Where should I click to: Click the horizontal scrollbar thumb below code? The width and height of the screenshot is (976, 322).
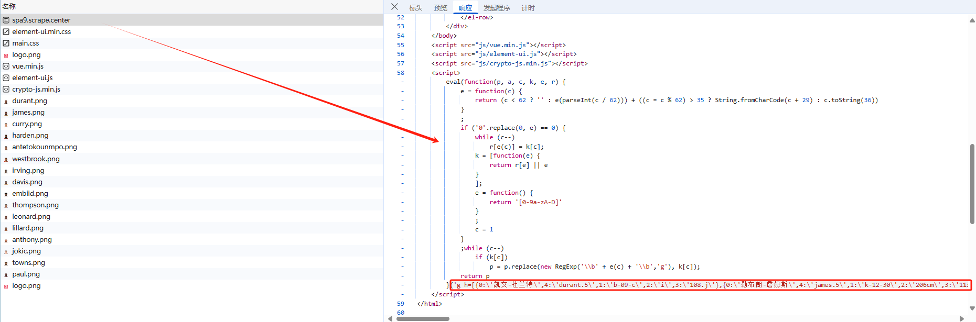423,318
